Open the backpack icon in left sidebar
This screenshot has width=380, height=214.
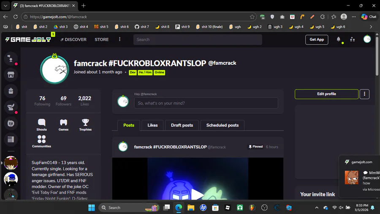[x=11, y=91]
